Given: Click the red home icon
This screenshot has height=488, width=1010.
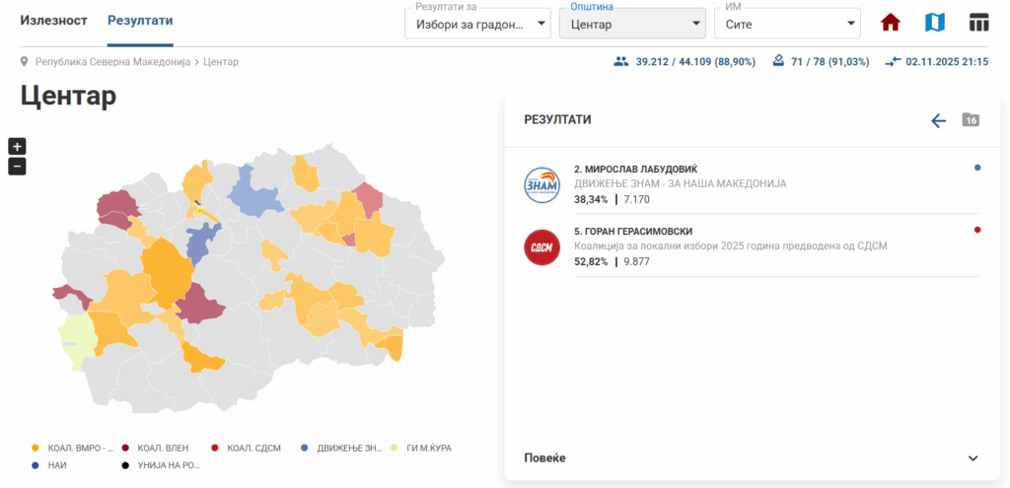Looking at the screenshot, I should [x=891, y=23].
